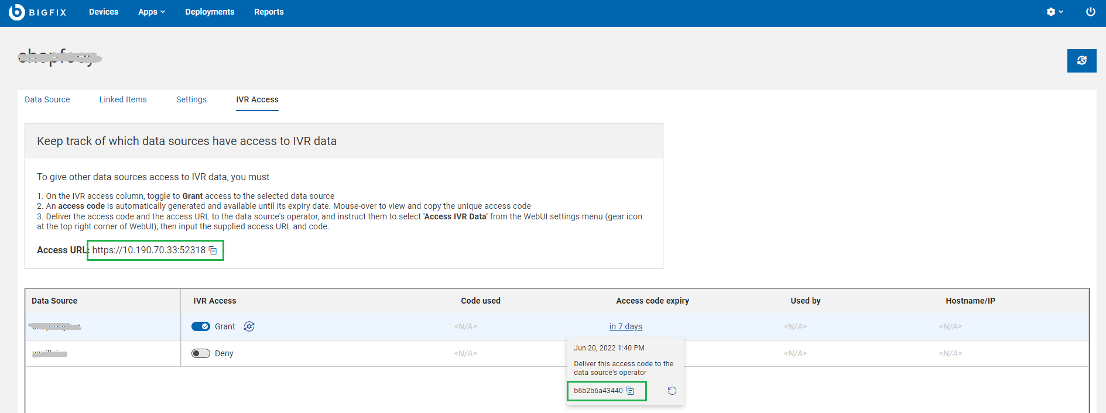This screenshot has height=413, width=1106.
Task: Open the Devices menu
Action: point(104,12)
